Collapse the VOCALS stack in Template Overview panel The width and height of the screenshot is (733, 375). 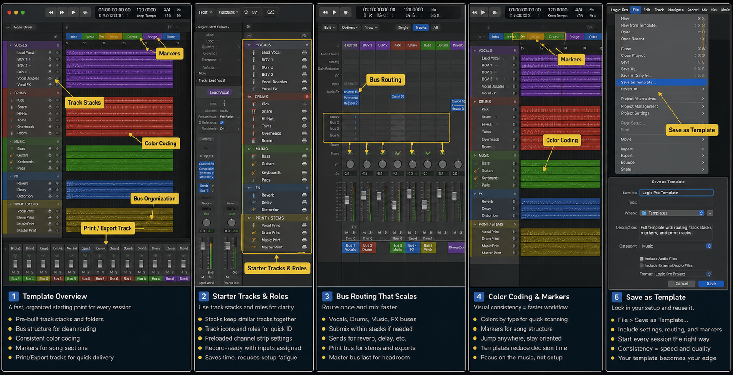tap(11, 45)
